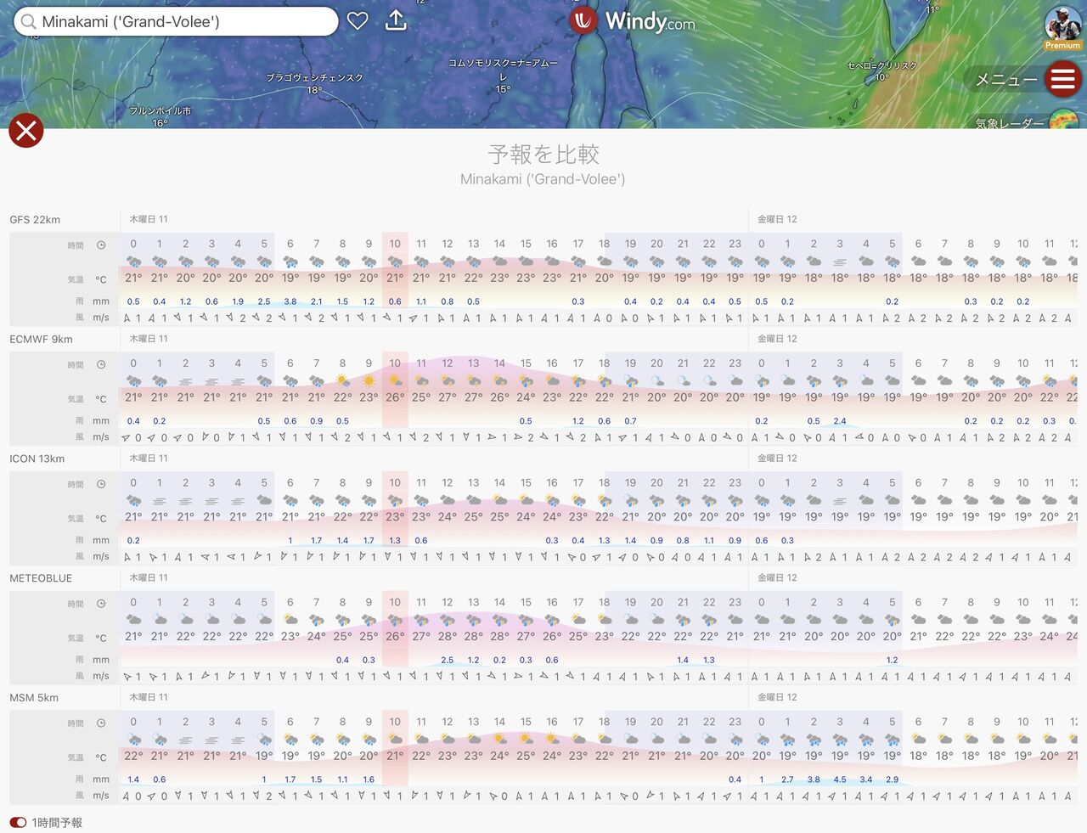
Task: Click 予報を比較 heading
Action: pos(543,154)
